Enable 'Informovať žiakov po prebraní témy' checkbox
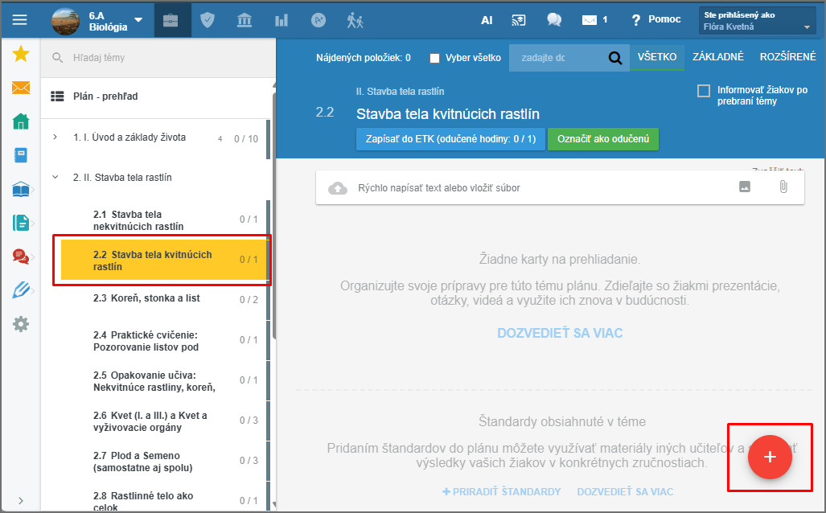 point(704,91)
